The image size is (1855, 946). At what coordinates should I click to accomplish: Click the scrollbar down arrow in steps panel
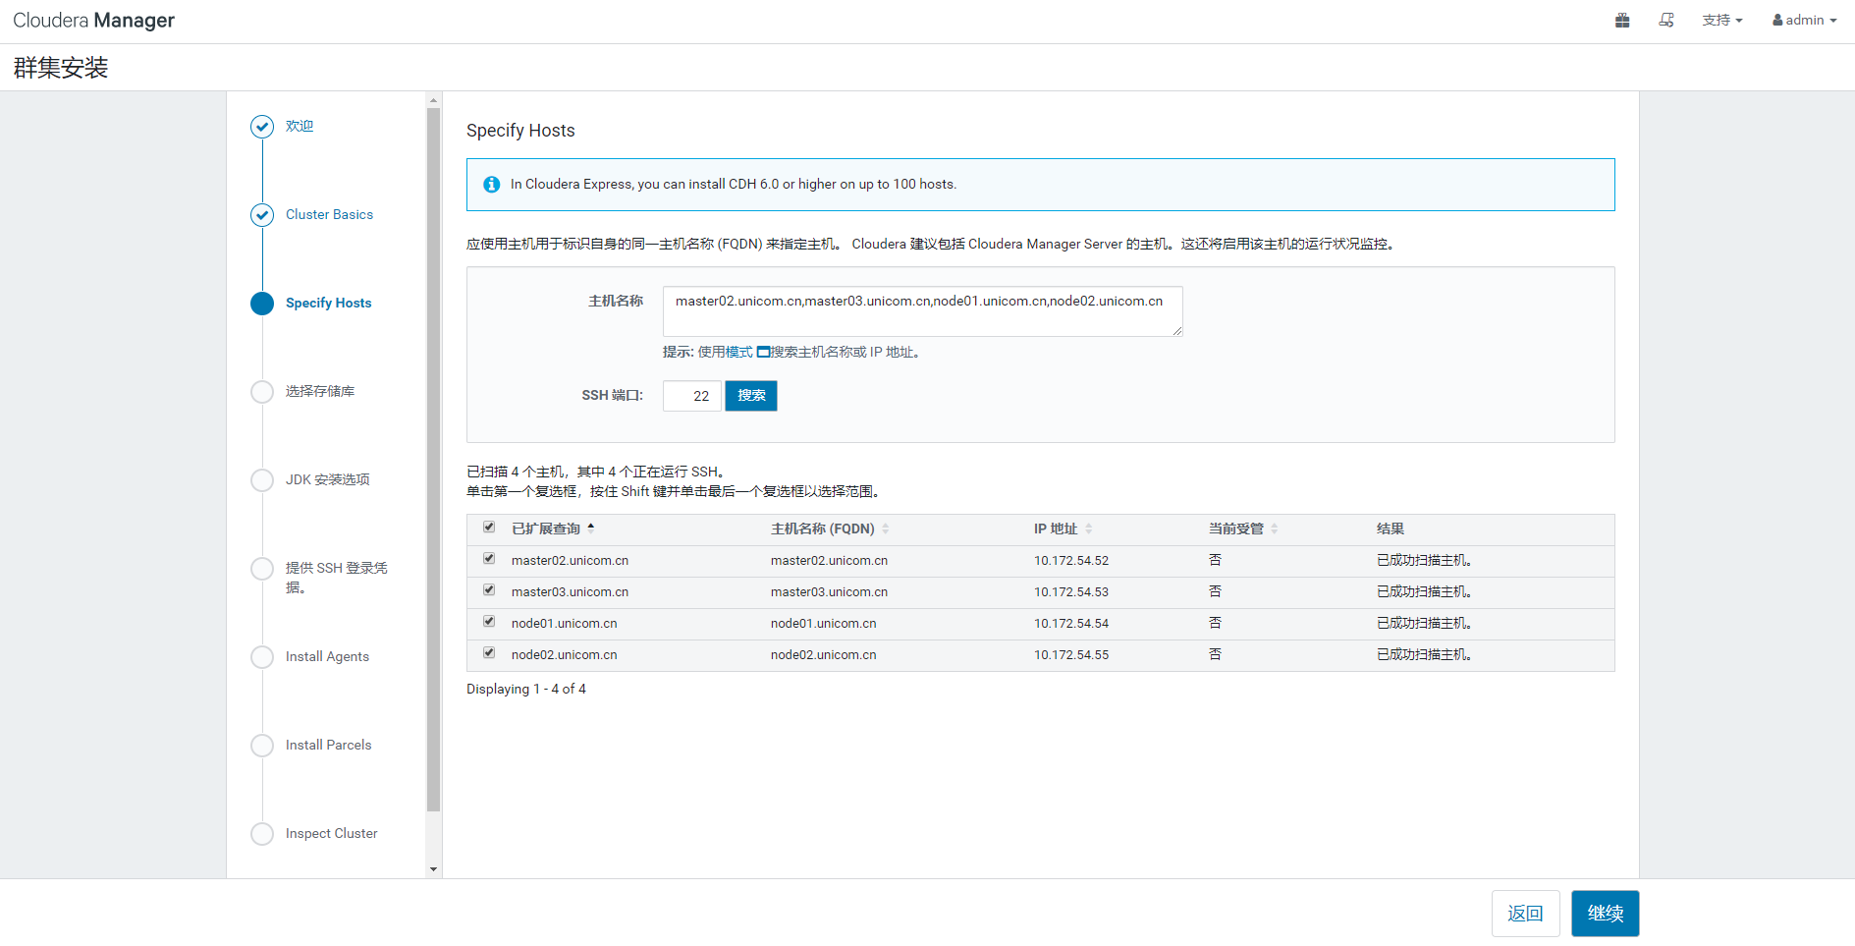pyautogui.click(x=433, y=869)
